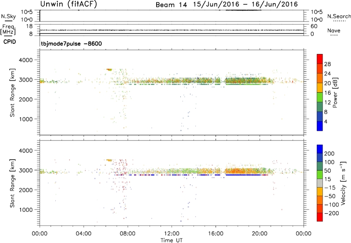Click the 'N.Sky' legend label
This screenshot has height=243, width=351.
[x=8, y=16]
